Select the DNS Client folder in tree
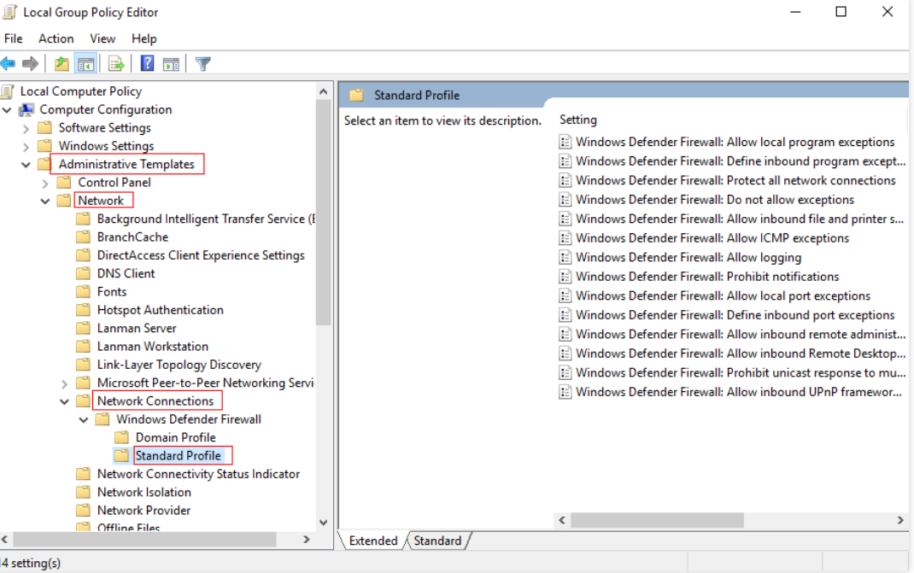The height and width of the screenshot is (573, 914). pyautogui.click(x=126, y=273)
